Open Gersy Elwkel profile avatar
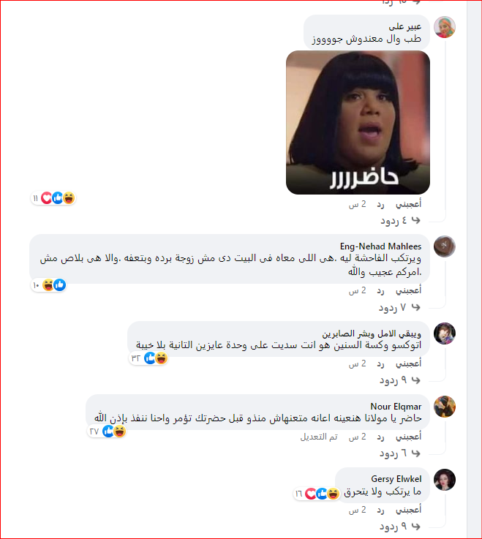Image resolution: width=482 pixels, height=539 pixels. (444, 479)
